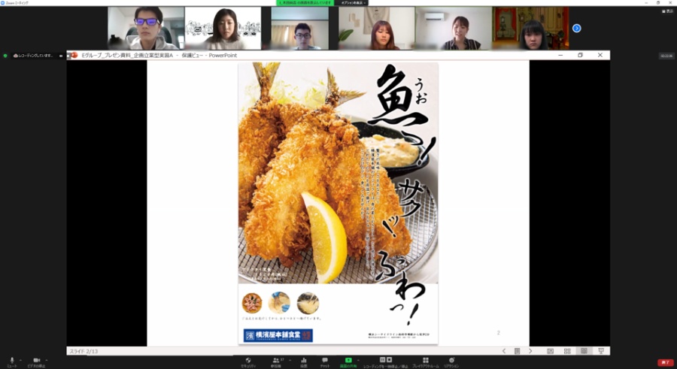
Task: Click the green Share Screen button
Action: (x=348, y=361)
